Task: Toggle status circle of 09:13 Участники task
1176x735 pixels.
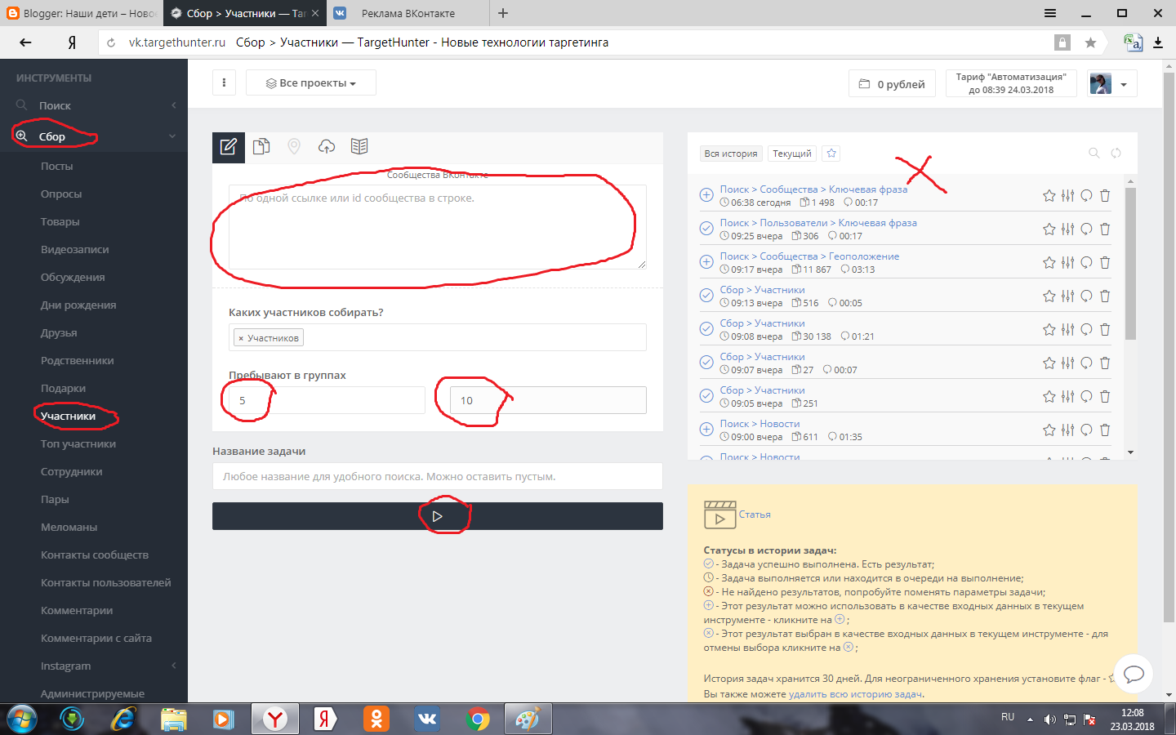Action: click(706, 296)
